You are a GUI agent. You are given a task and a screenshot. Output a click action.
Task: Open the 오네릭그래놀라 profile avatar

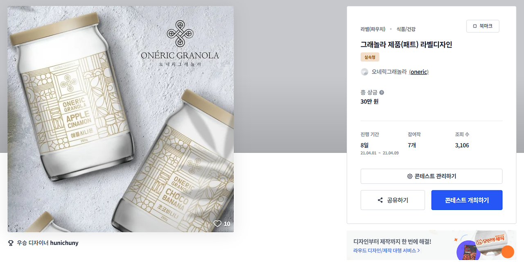(x=364, y=72)
